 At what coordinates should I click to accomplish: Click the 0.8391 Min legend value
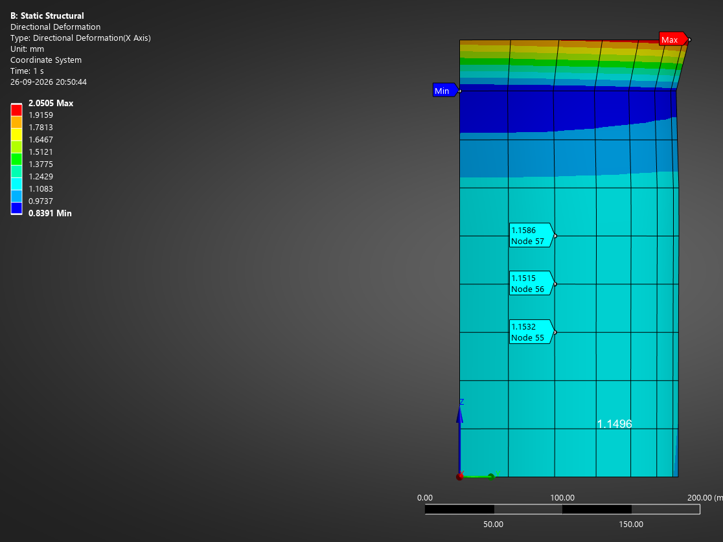[50, 213]
